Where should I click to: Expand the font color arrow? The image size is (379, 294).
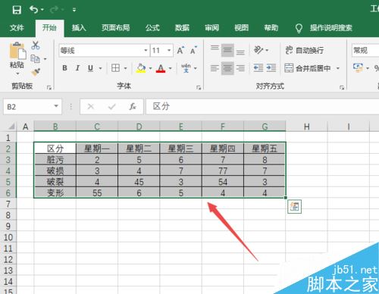point(170,68)
